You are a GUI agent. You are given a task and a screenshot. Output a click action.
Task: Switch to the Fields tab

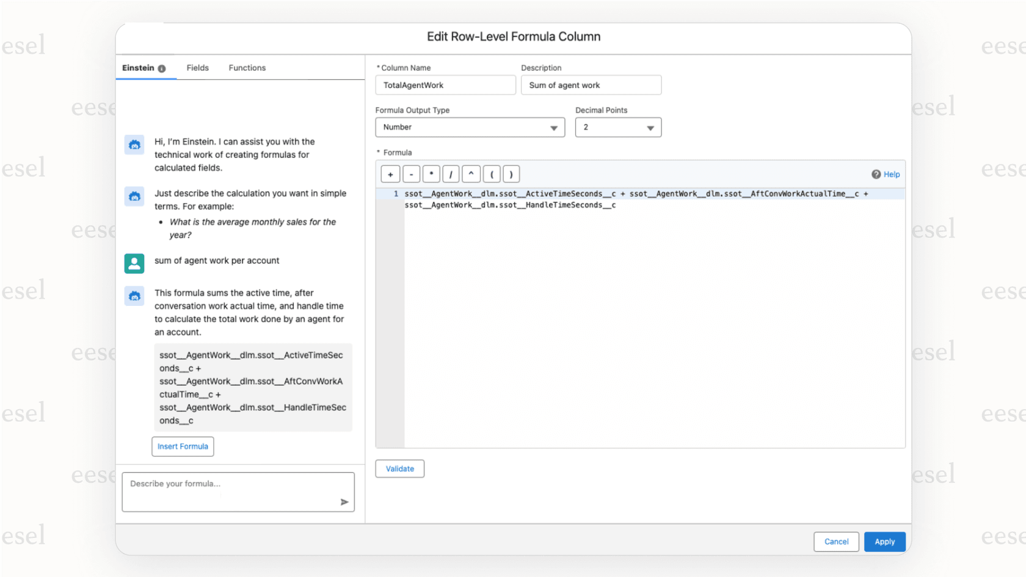click(198, 68)
